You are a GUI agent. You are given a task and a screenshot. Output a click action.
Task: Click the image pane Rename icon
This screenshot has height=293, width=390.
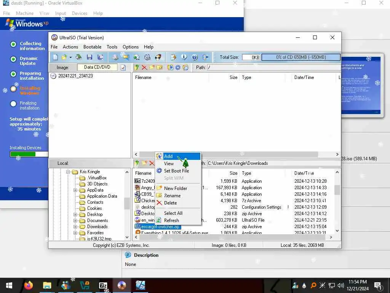[160, 67]
